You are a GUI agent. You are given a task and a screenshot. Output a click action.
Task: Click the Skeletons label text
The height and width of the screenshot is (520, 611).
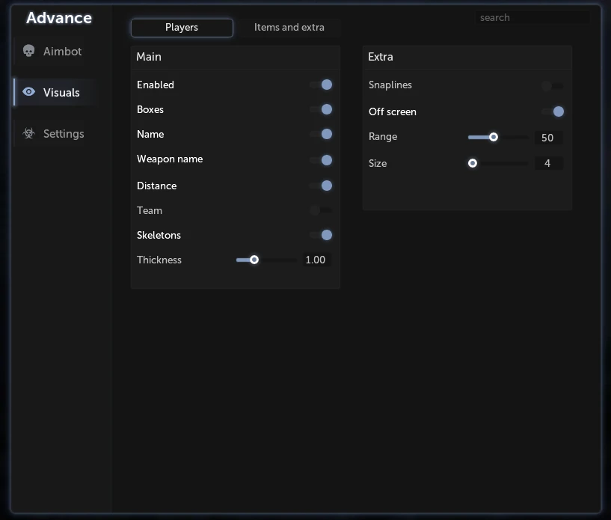159,235
